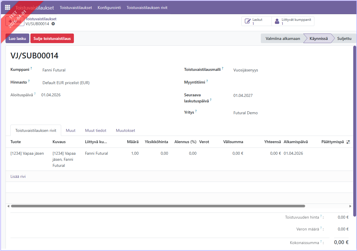Click Lisää rivi link
The image size is (357, 251).
point(18,176)
